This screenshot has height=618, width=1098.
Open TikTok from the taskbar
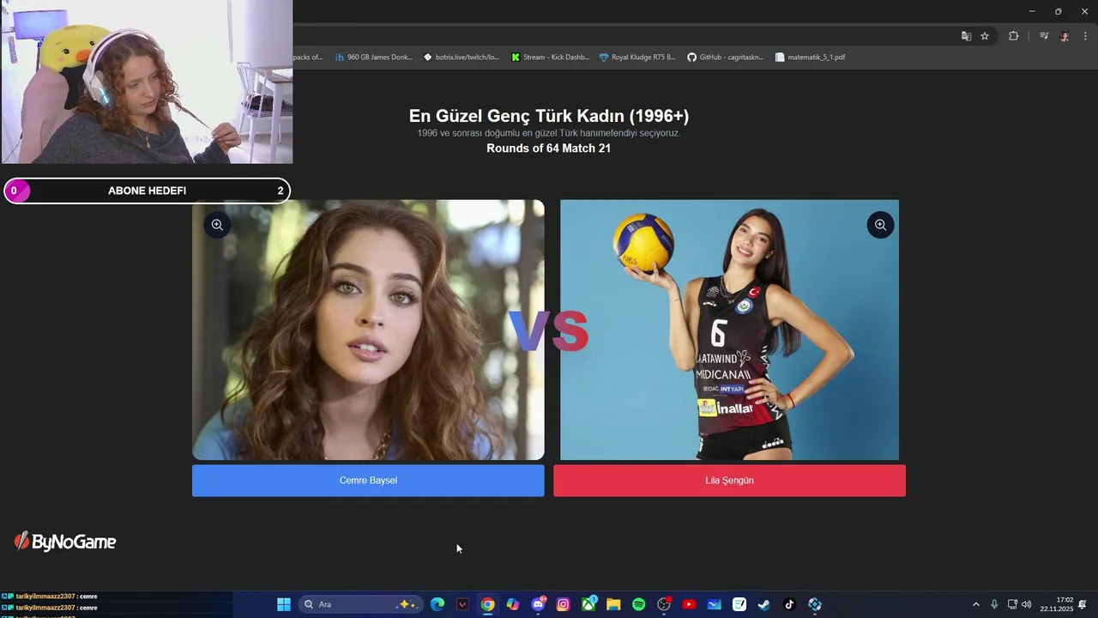pyautogui.click(x=789, y=604)
